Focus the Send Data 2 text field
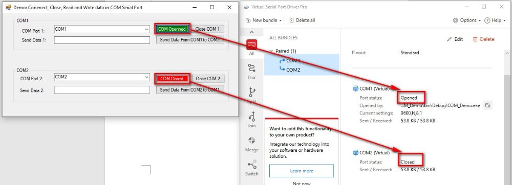The image size is (512, 185). coord(102,89)
